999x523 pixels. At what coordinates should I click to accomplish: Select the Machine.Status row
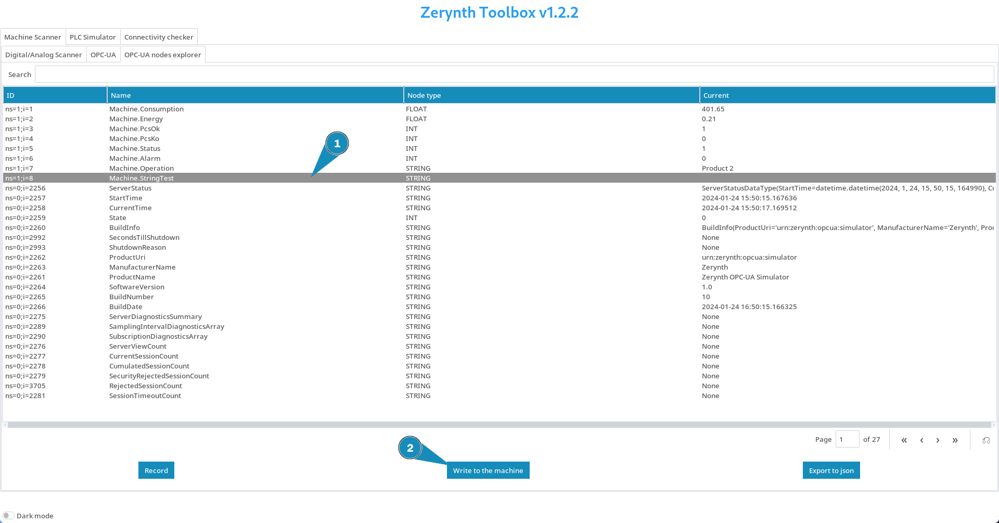(x=499, y=148)
